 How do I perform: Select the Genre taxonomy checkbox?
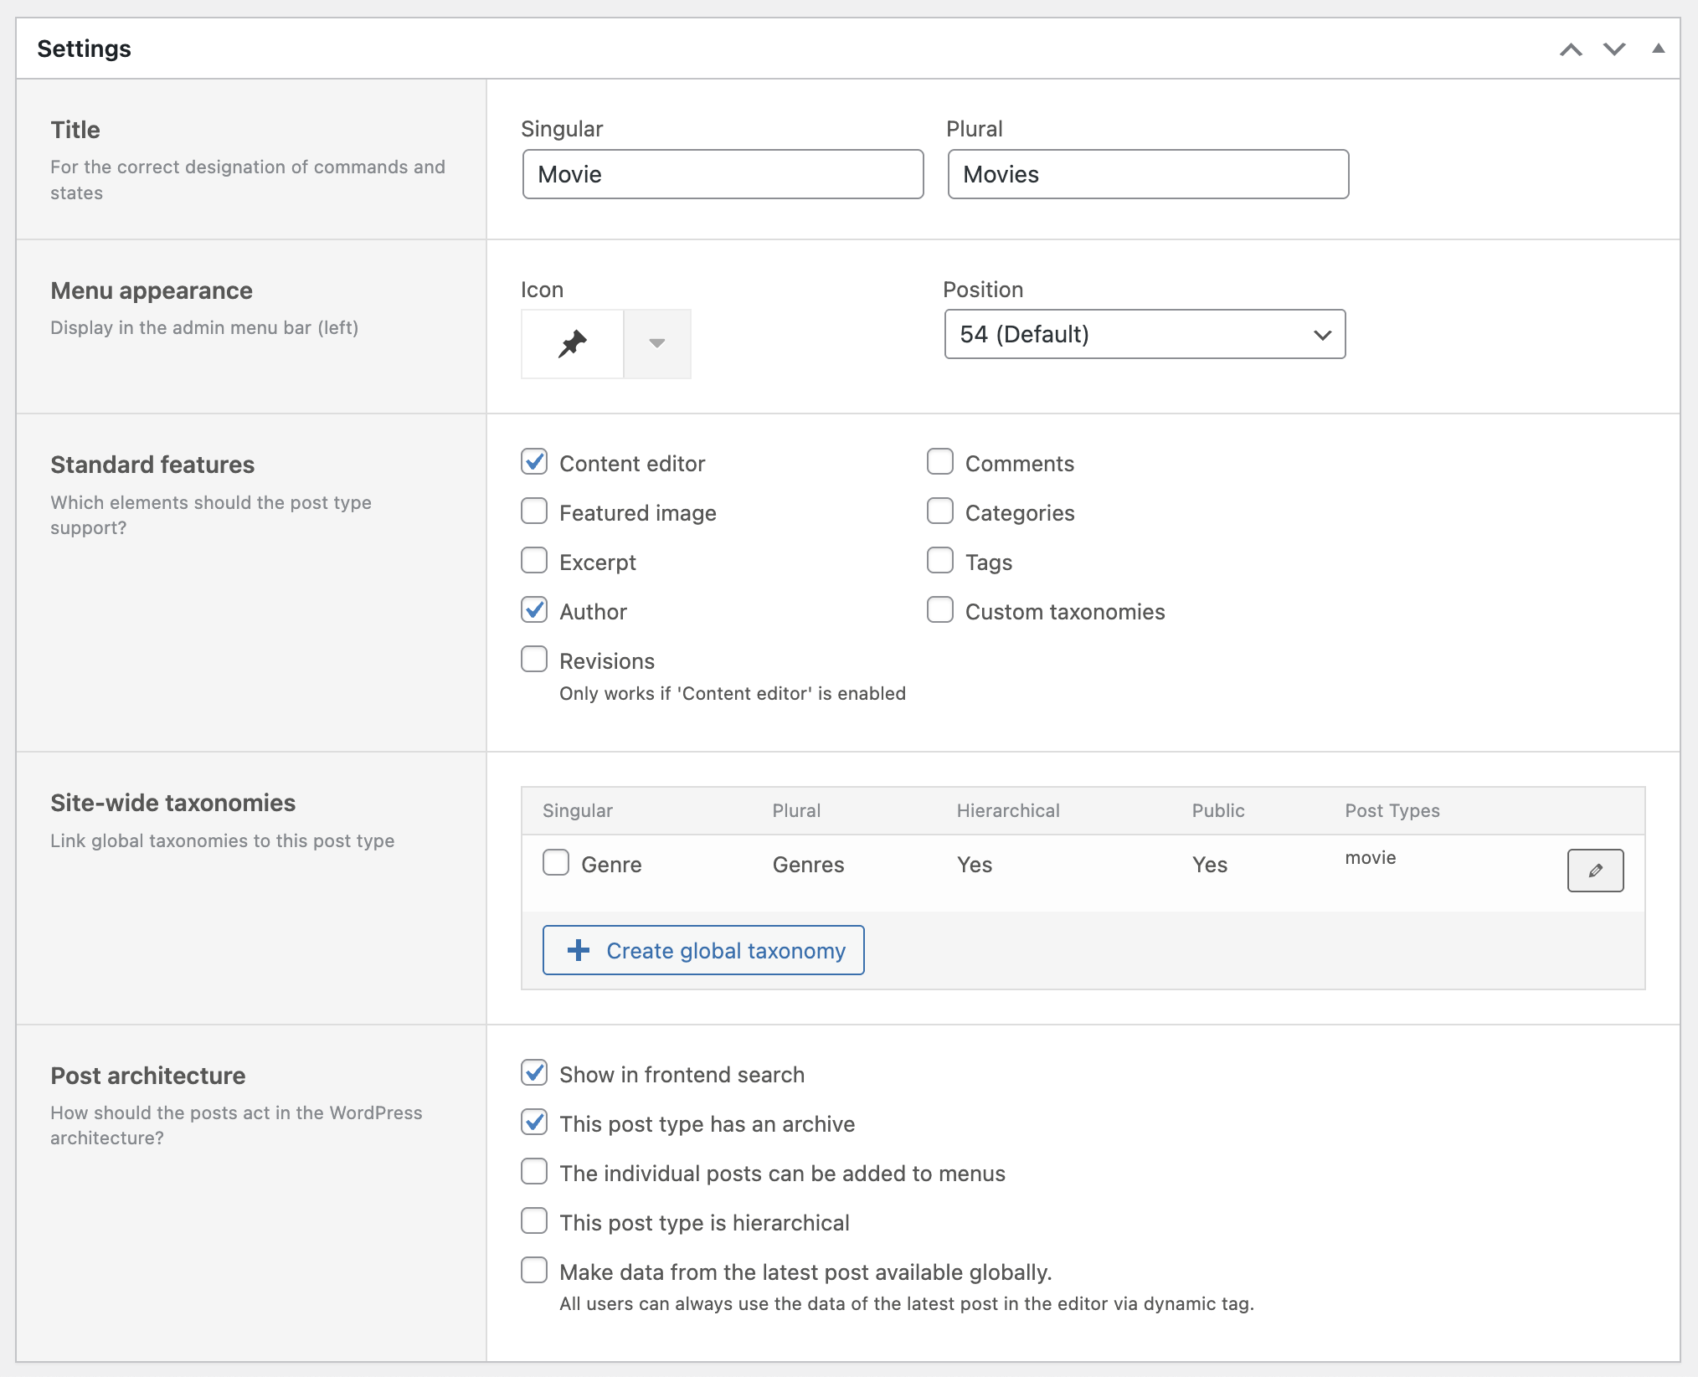click(x=556, y=862)
